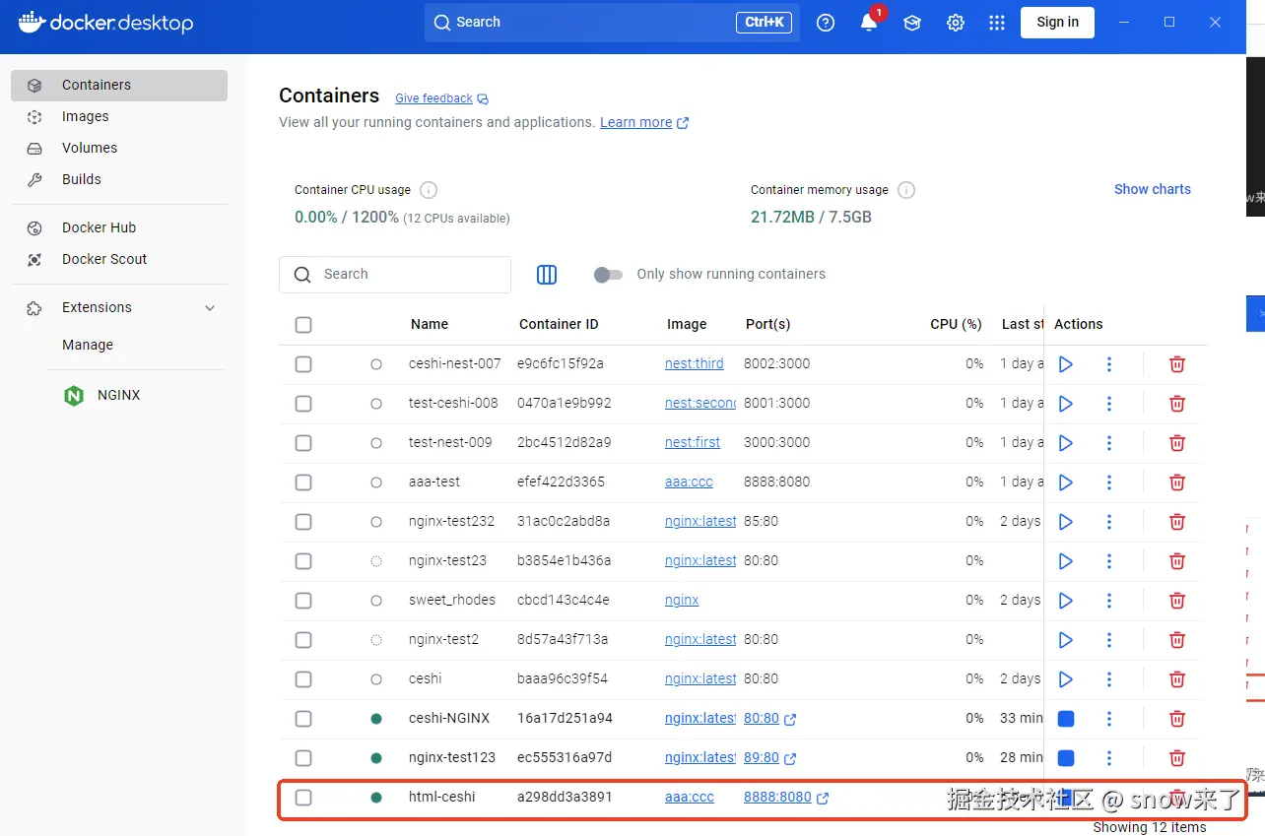This screenshot has width=1265, height=836.
Task: Stop the ceshi-NGINX container
Action: pos(1065,719)
